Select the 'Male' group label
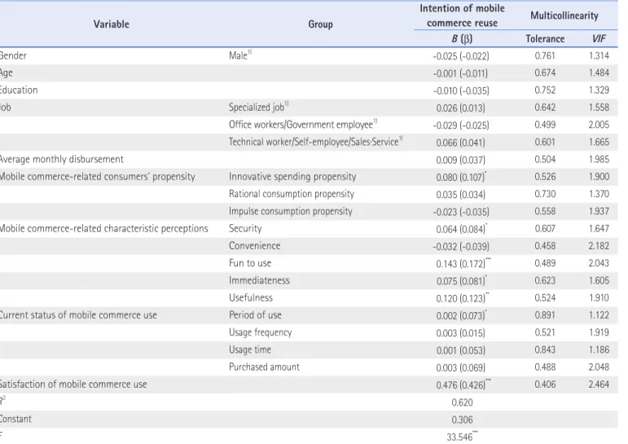This screenshot has width=628, height=444. [240, 55]
